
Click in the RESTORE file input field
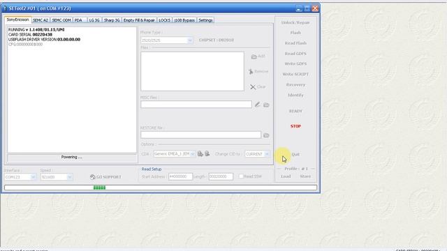(200, 135)
